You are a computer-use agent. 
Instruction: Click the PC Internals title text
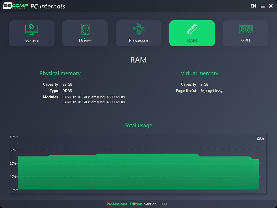coord(48,6)
